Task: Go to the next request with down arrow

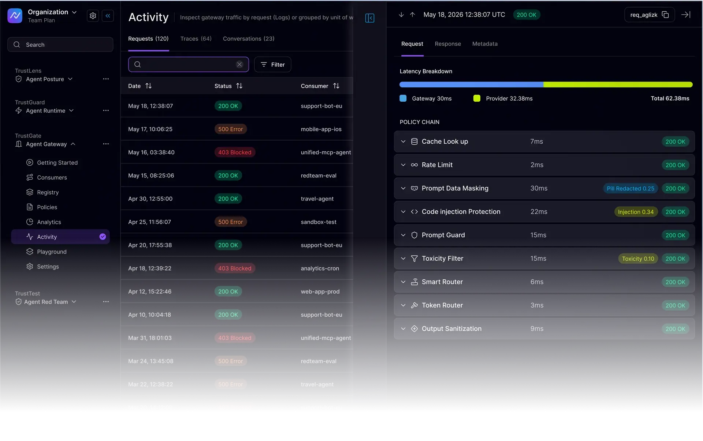Action: coord(401,15)
